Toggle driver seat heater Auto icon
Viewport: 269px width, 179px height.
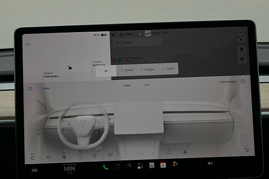coord(32,157)
